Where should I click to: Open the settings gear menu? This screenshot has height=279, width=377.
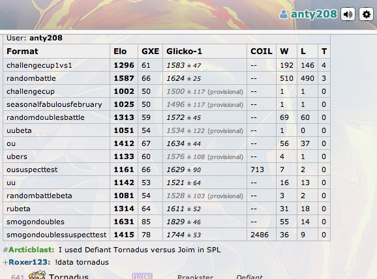[366, 14]
